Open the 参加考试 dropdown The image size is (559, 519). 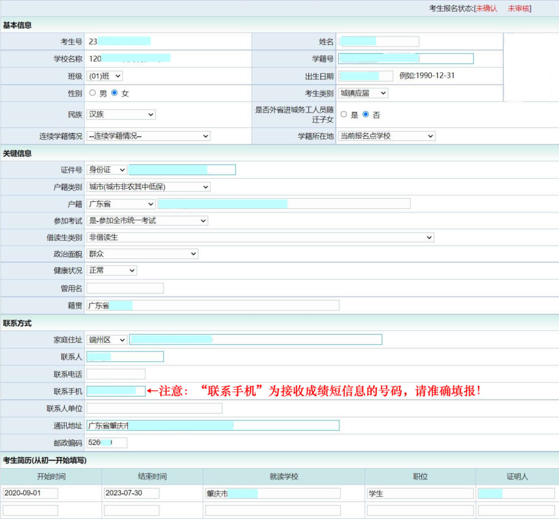point(148,221)
